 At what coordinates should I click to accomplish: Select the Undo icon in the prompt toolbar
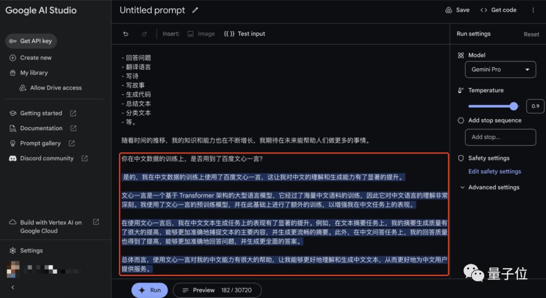(x=124, y=33)
